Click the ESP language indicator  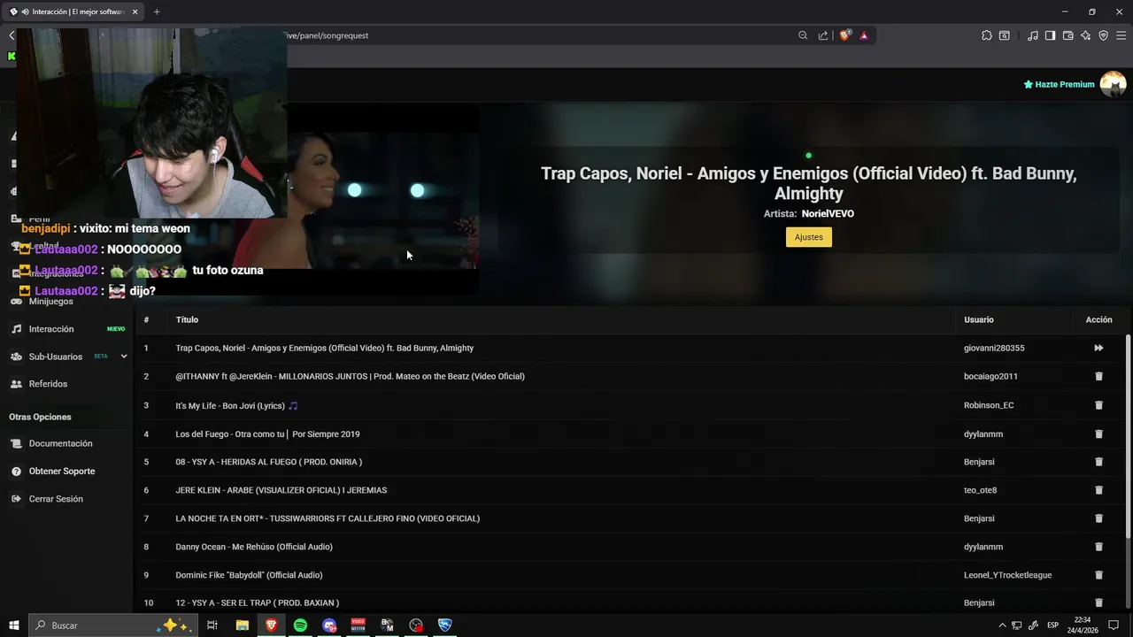pos(1053,625)
